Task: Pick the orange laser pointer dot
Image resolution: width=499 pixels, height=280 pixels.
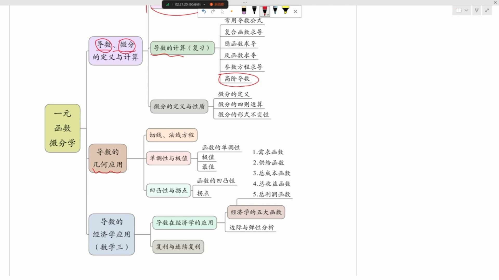Action: [232, 11]
